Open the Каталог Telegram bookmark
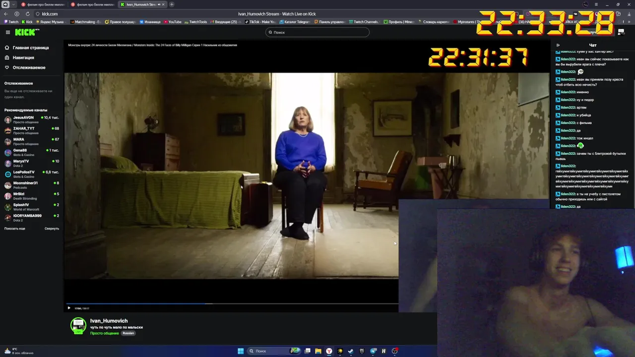The image size is (635, 357). 295,22
